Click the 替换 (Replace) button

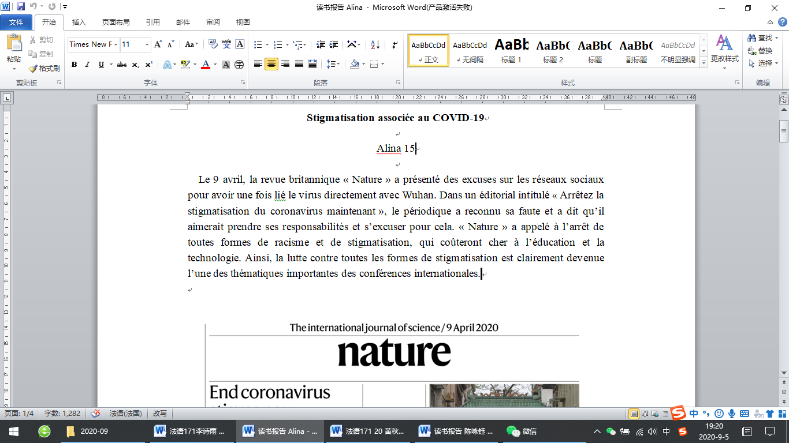click(x=760, y=51)
